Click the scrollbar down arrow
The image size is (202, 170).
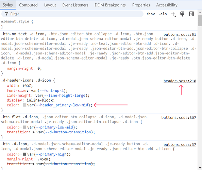pyautogui.click(x=200, y=168)
